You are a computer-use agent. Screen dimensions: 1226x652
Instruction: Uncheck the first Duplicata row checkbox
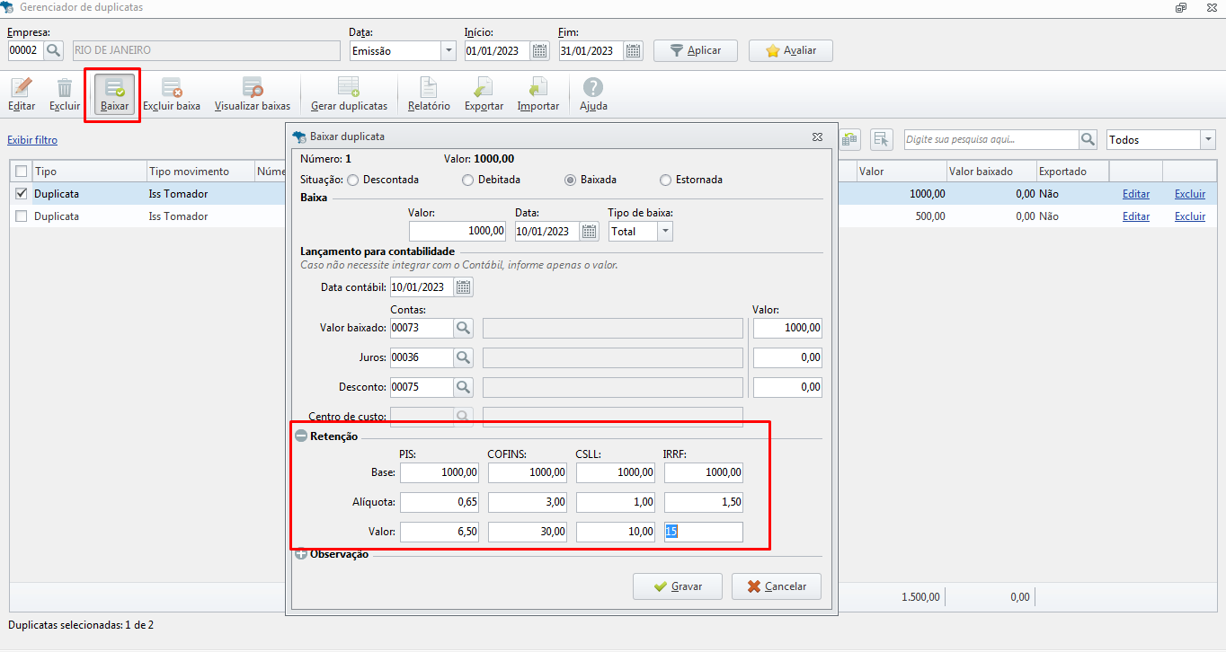point(22,193)
